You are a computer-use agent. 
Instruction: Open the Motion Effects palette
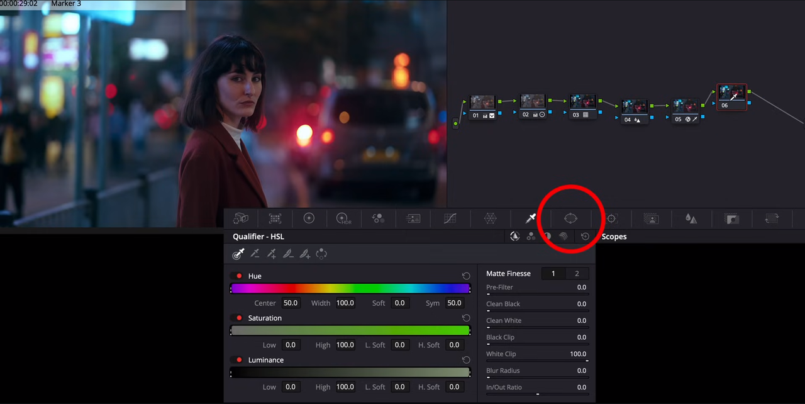tap(413, 218)
